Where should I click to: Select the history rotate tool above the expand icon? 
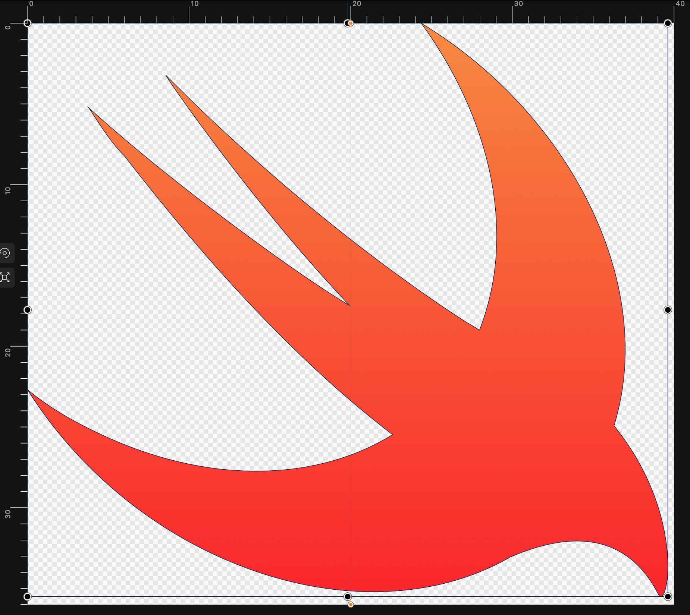(6, 253)
